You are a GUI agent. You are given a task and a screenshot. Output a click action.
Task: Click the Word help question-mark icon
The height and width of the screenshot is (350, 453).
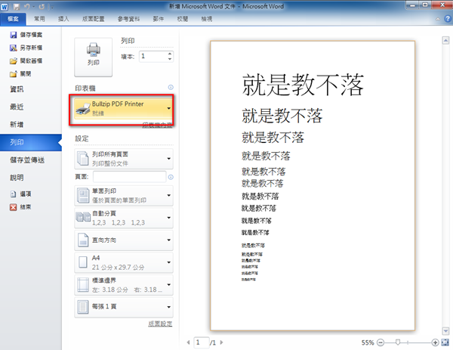click(448, 19)
